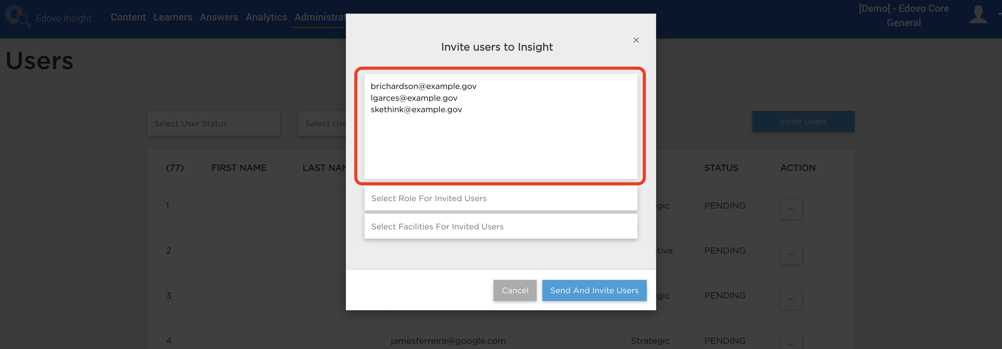
Task: Click the STATUS column header
Action: [721, 168]
